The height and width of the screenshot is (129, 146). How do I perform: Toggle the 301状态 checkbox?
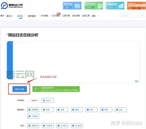pos(62,126)
